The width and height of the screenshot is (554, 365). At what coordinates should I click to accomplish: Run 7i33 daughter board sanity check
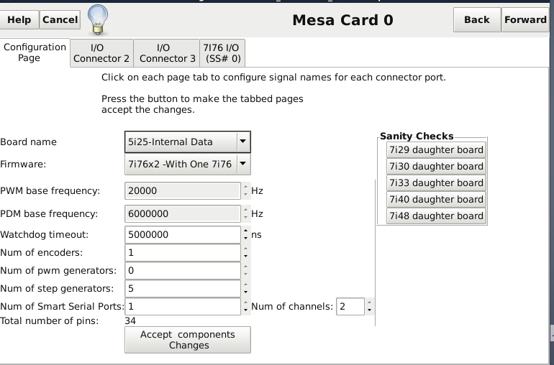tap(436, 182)
